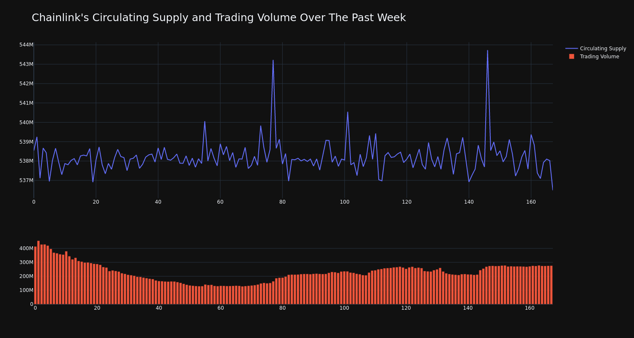Image resolution: width=634 pixels, height=338 pixels.
Task: Click the 300M volume axis label
Action: coord(26,262)
